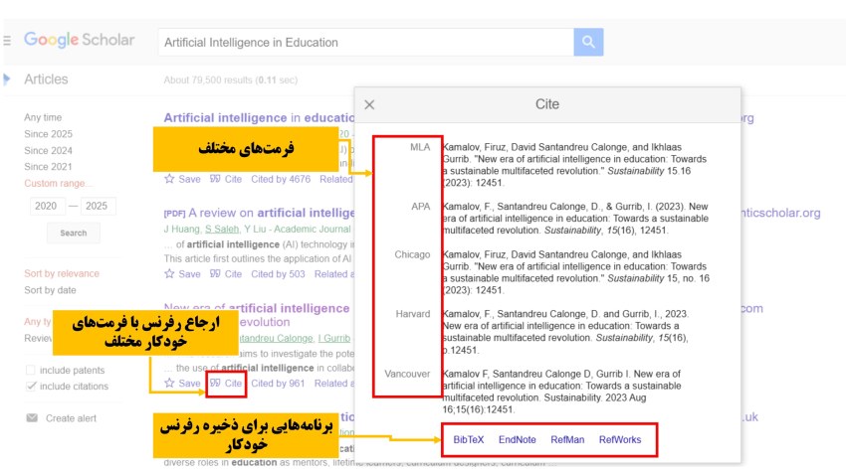Select Sort by date
This screenshot has width=846, height=475.
50,290
